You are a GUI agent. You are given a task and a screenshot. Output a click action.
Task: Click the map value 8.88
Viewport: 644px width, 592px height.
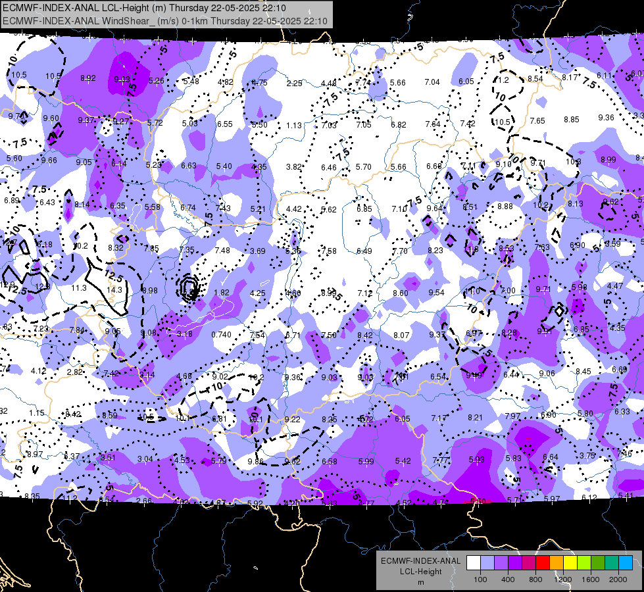pos(505,207)
